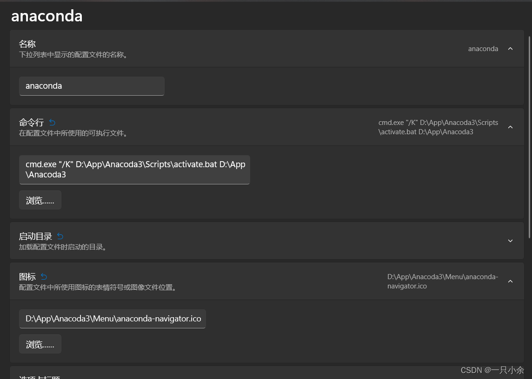This screenshot has height=379, width=532.
Task: Reset 命令行 to its default value
Action: point(52,122)
